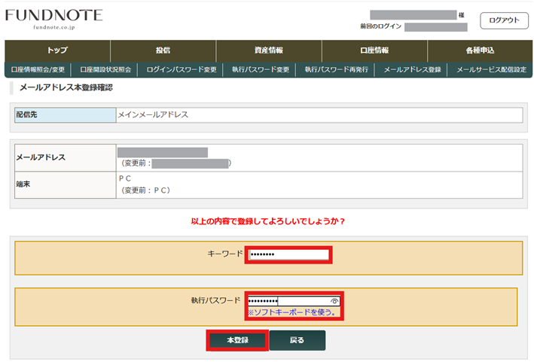Screen dimensions: 534x362
Task: Go to ログインパスワード変更
Action: tap(182, 70)
